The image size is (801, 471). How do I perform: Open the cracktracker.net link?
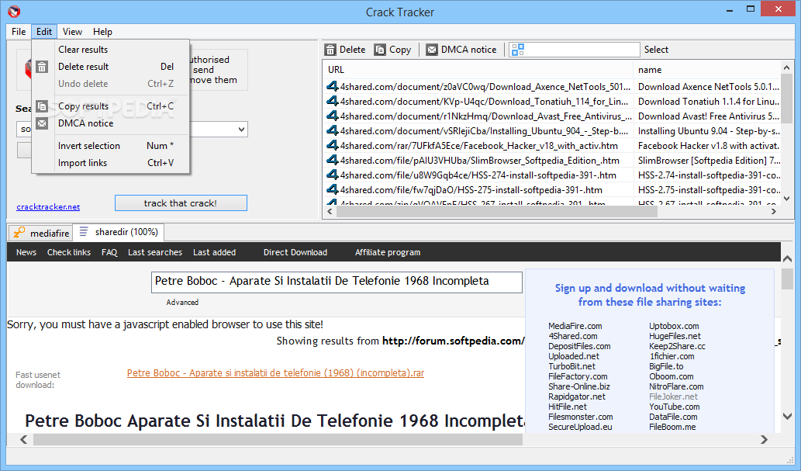pos(48,206)
